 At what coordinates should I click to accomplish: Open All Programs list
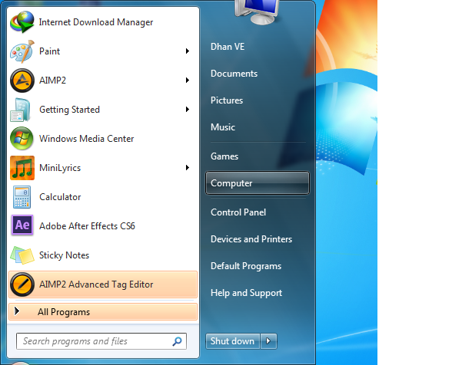pyautogui.click(x=103, y=312)
